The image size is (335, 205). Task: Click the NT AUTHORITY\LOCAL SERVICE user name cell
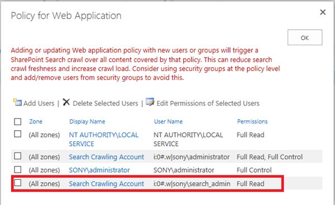click(188, 139)
